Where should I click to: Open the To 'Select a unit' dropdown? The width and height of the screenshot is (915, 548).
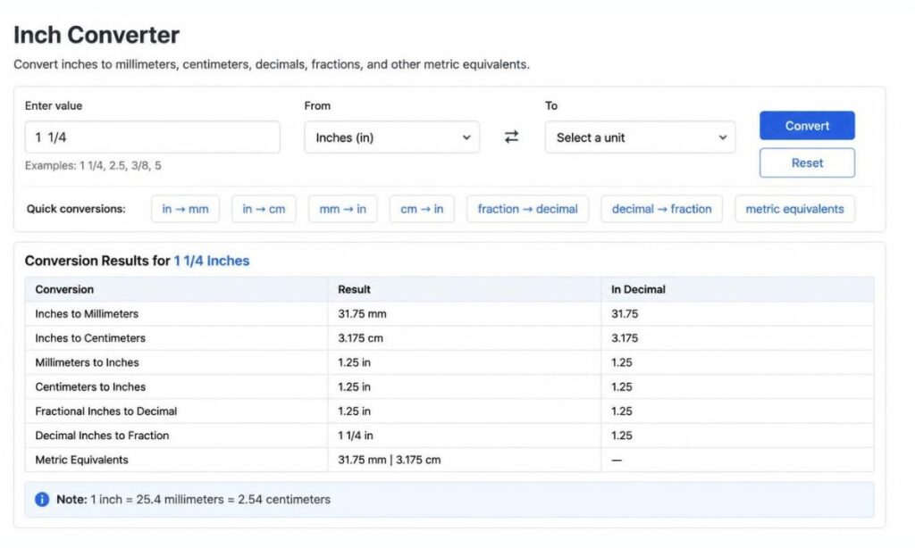(640, 137)
